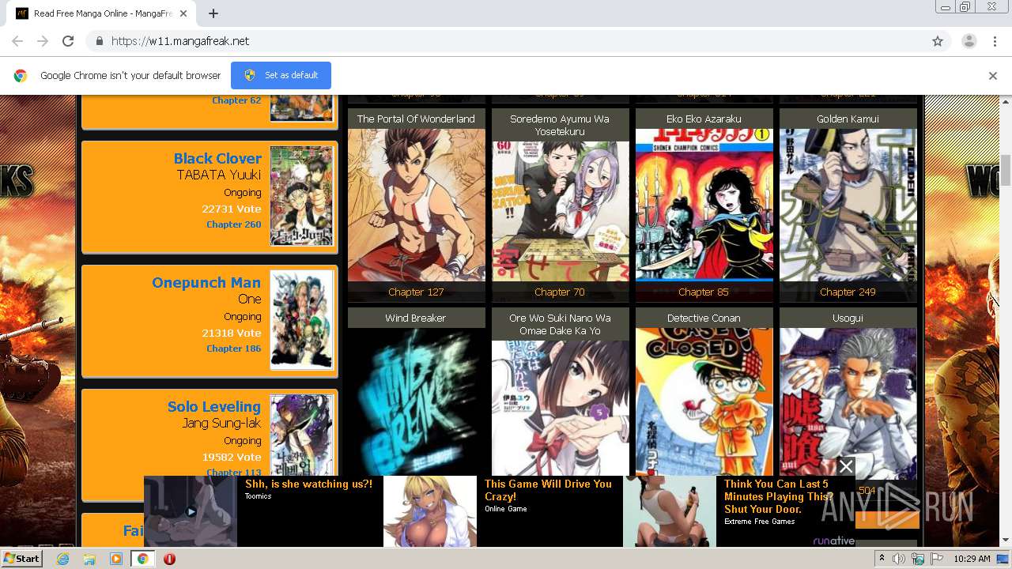Image resolution: width=1012 pixels, height=569 pixels.
Task: Open Black Clover Chapter 260
Action: (233, 224)
